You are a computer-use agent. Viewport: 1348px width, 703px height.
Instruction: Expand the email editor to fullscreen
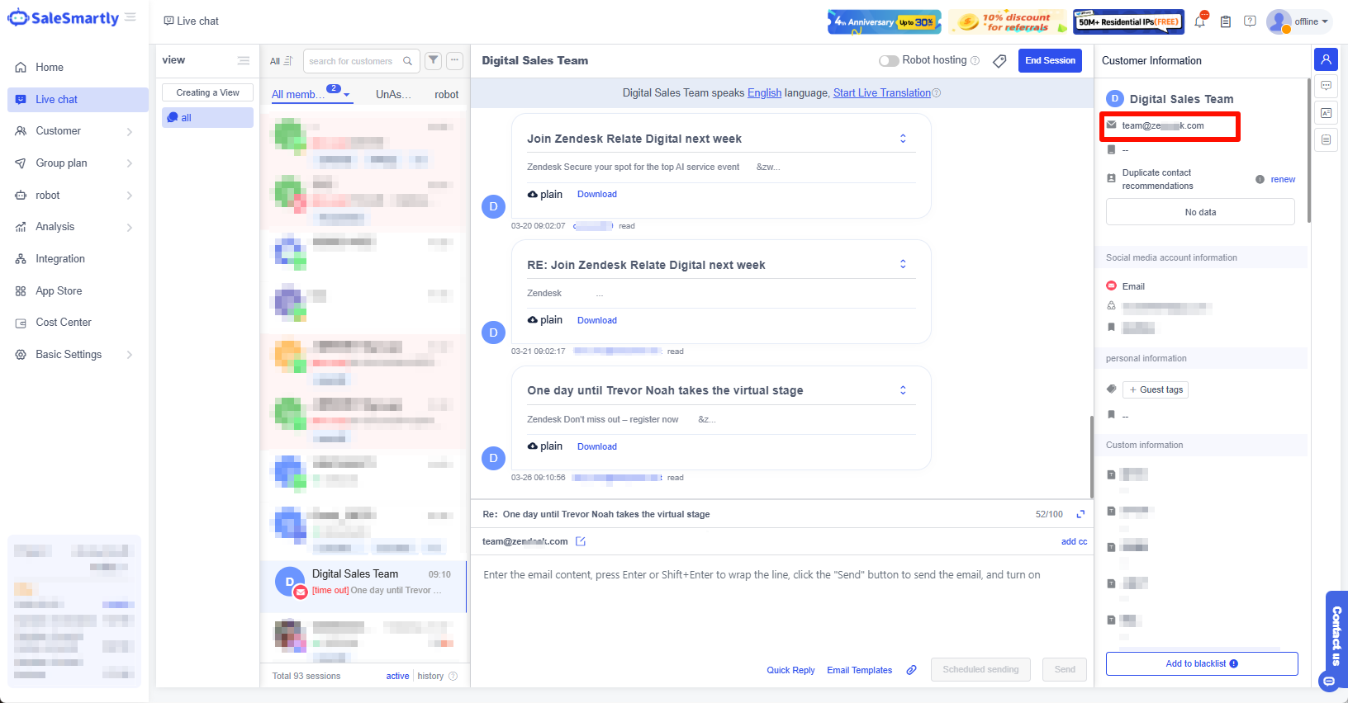click(x=1080, y=514)
